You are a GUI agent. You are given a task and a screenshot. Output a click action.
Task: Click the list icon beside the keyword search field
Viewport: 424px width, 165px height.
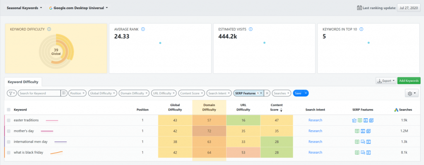click(x=64, y=93)
